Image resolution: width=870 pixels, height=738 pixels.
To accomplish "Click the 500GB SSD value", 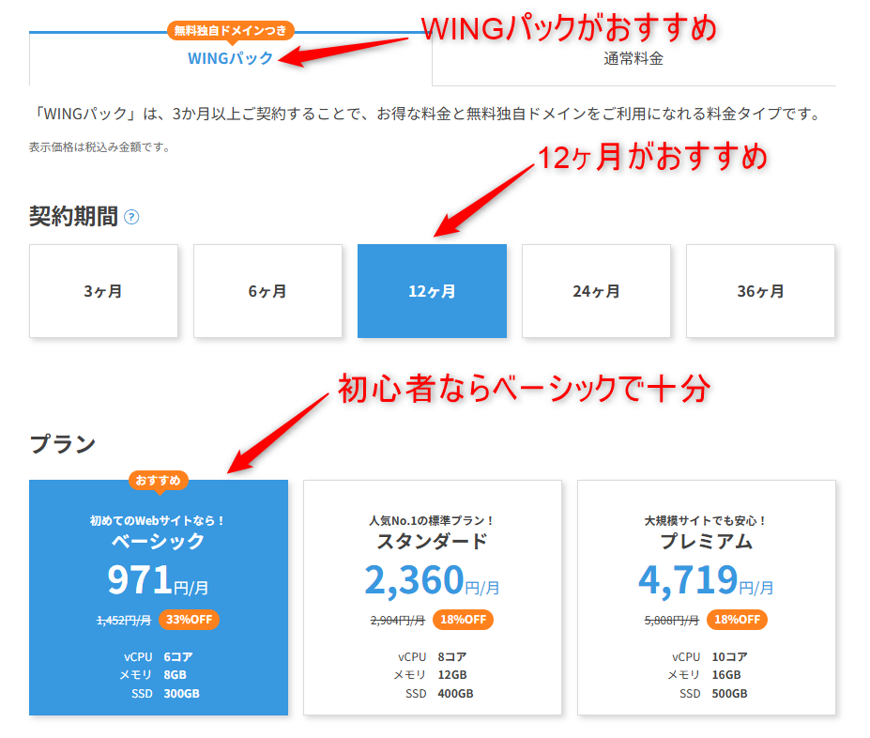I will [729, 694].
